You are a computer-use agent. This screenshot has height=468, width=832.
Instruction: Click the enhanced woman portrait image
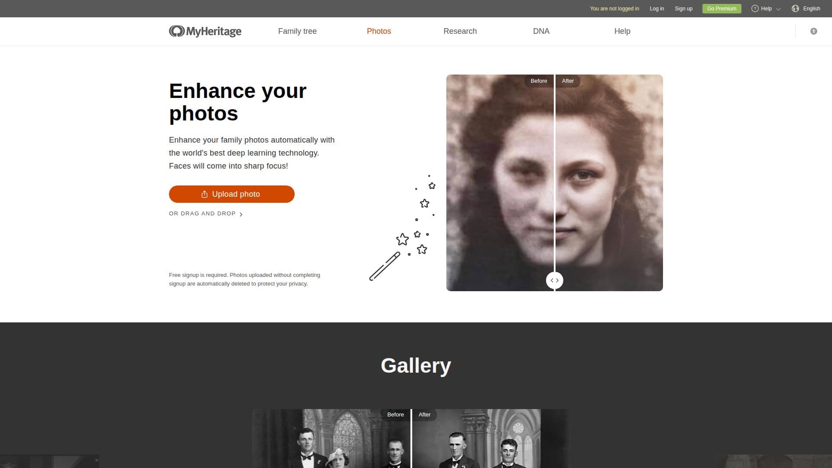[555, 183]
